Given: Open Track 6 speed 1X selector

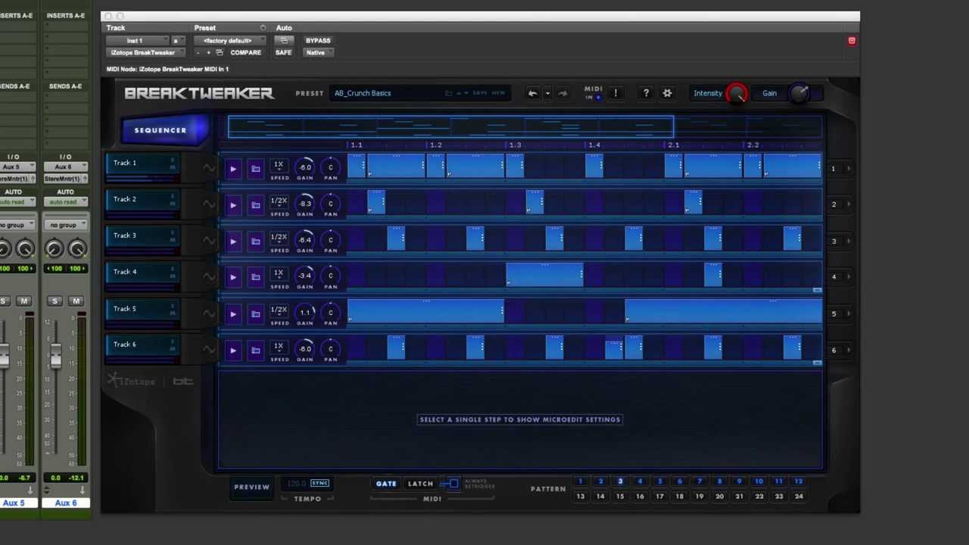Looking at the screenshot, I should tap(279, 347).
